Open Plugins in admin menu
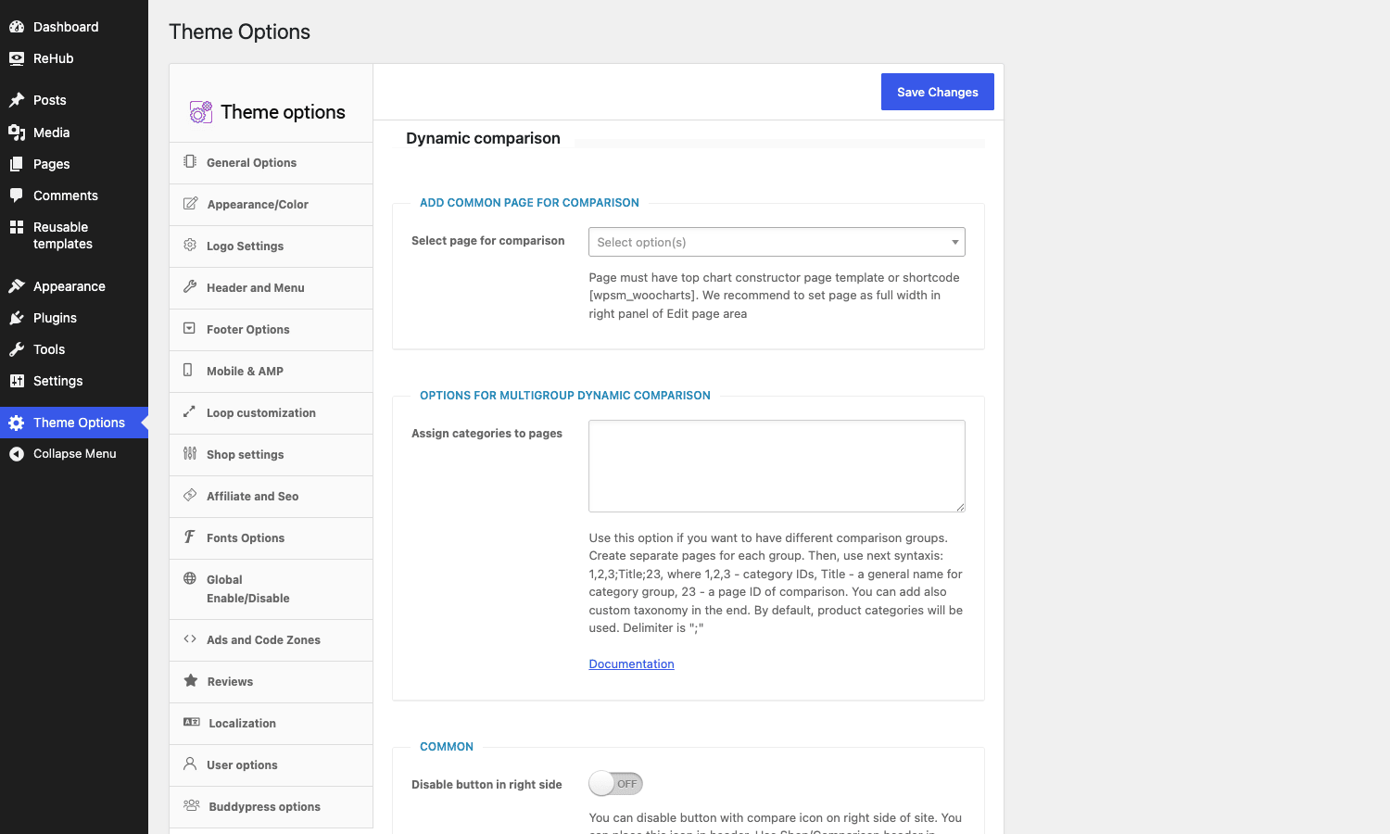 pyautogui.click(x=74, y=318)
